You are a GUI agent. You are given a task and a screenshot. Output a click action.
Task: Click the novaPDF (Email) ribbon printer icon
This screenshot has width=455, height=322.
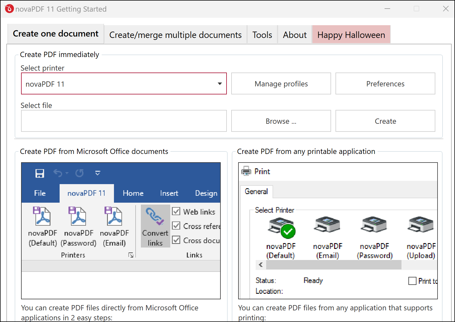coord(113,216)
